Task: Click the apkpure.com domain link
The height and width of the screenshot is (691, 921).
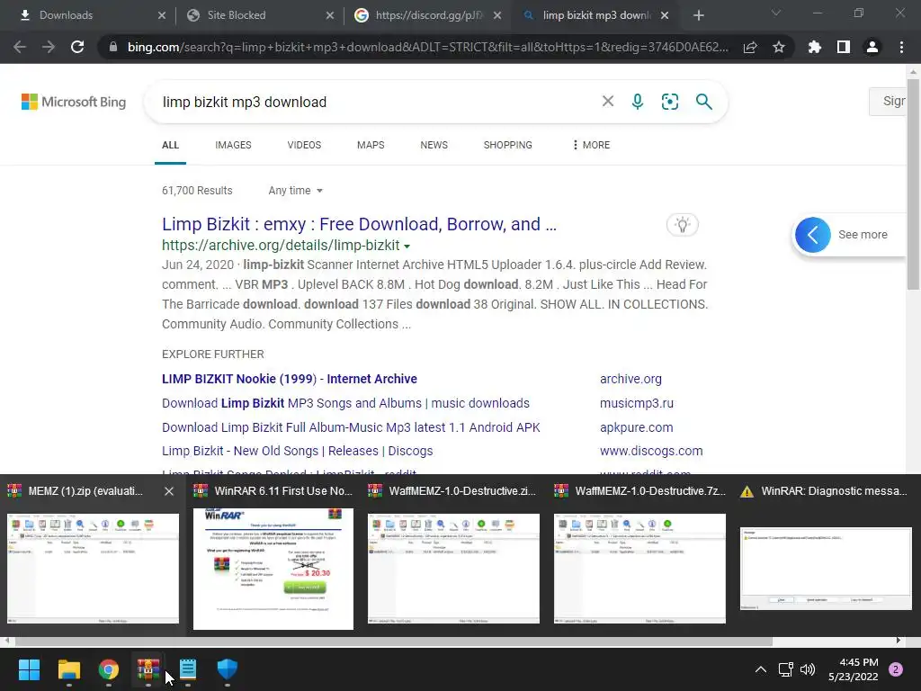Action: click(637, 427)
